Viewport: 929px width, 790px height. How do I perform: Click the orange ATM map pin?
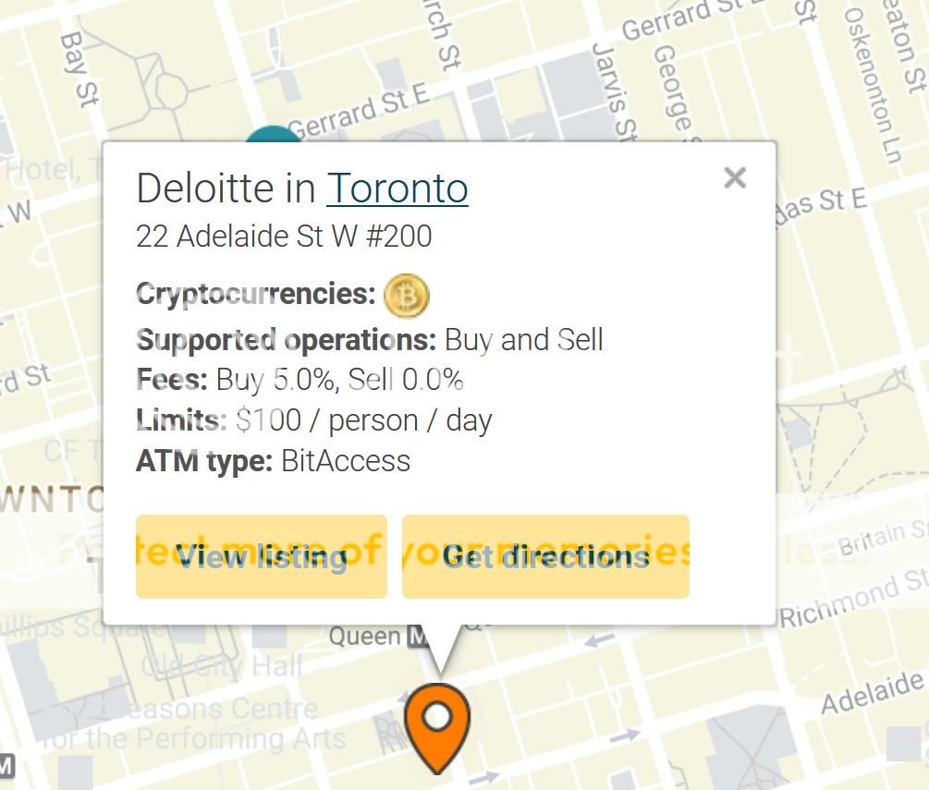click(x=437, y=728)
